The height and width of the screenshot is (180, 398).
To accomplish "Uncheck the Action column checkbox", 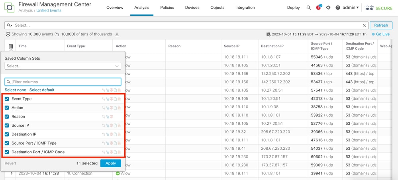I will 7,108.
